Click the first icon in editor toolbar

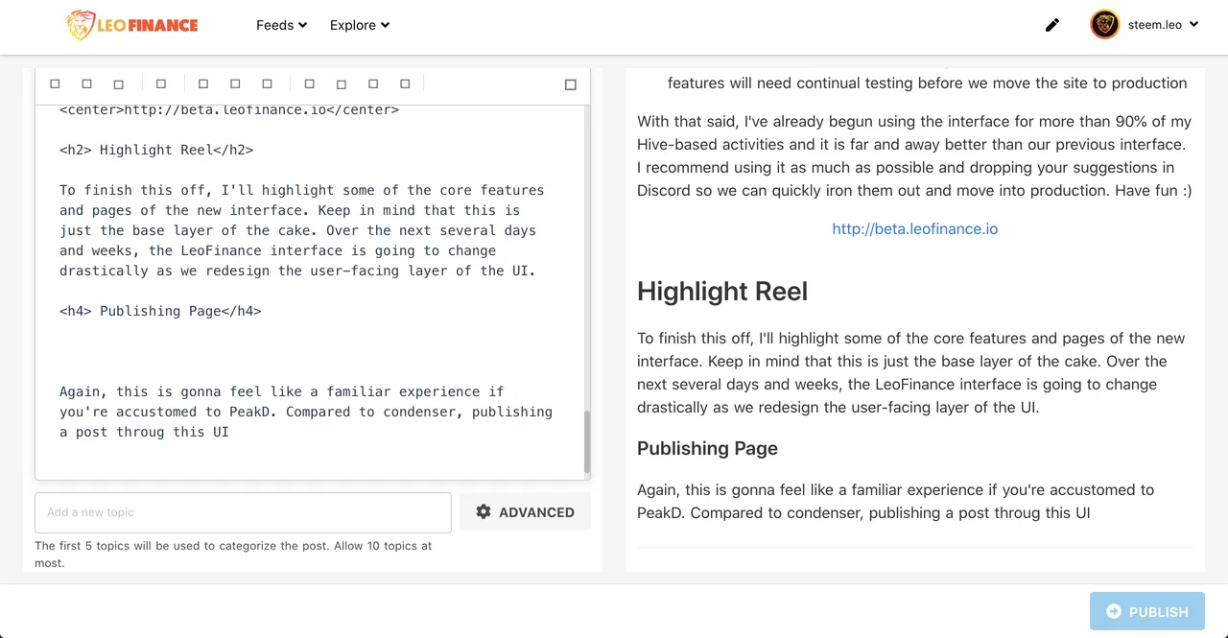55,84
